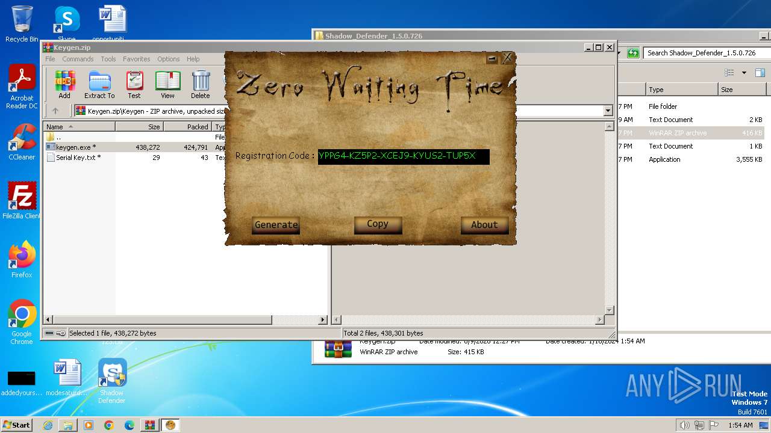Image resolution: width=771 pixels, height=433 pixels.
Task: Open File Explorer from the taskbar
Action: click(68, 425)
